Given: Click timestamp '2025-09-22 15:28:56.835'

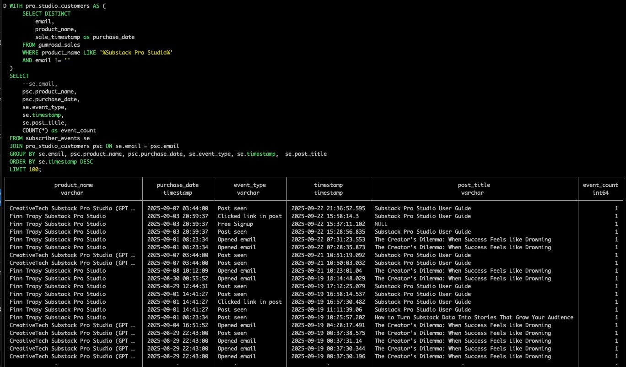Looking at the screenshot, I should coord(328,232).
